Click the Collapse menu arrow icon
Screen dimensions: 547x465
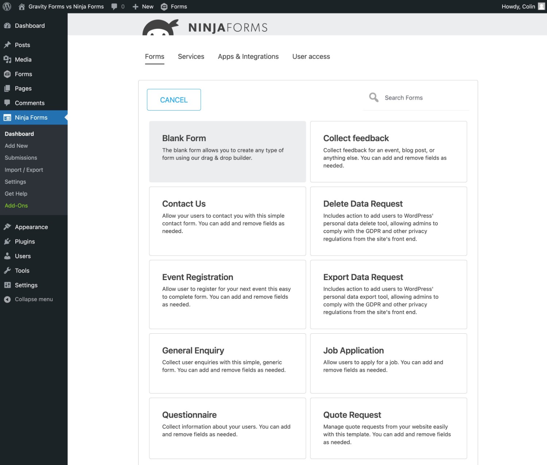[x=7, y=299]
